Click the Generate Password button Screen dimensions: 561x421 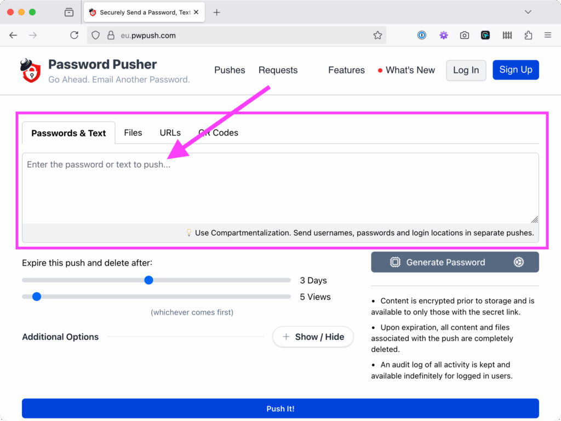445,262
